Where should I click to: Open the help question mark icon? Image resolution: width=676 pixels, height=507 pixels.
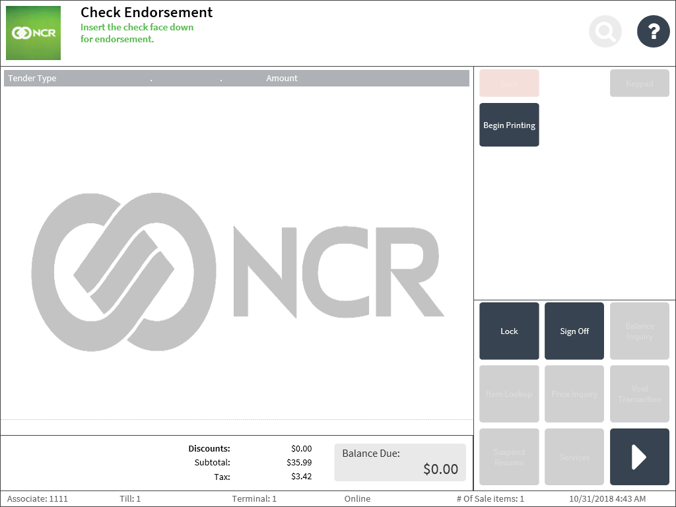653,32
